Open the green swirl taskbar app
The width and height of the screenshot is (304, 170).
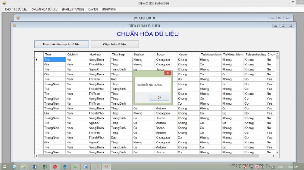pyautogui.click(x=75, y=167)
